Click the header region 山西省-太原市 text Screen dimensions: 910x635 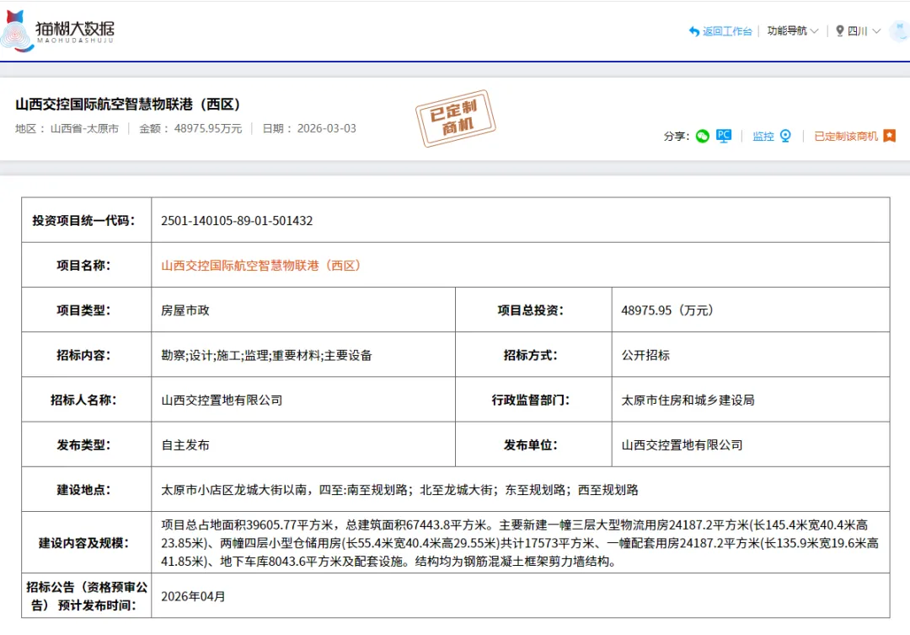click(85, 128)
